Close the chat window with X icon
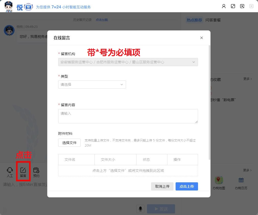The image size is (258, 215). coord(251,6)
